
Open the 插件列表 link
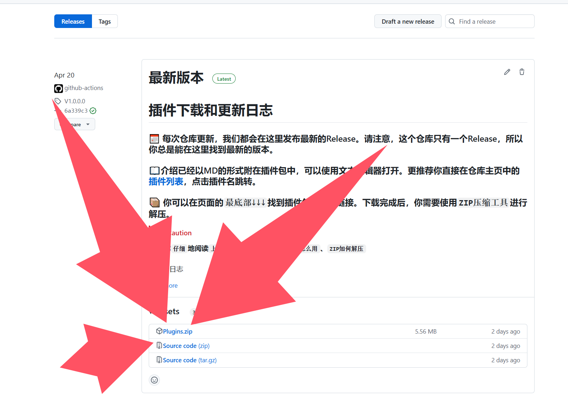point(166,182)
